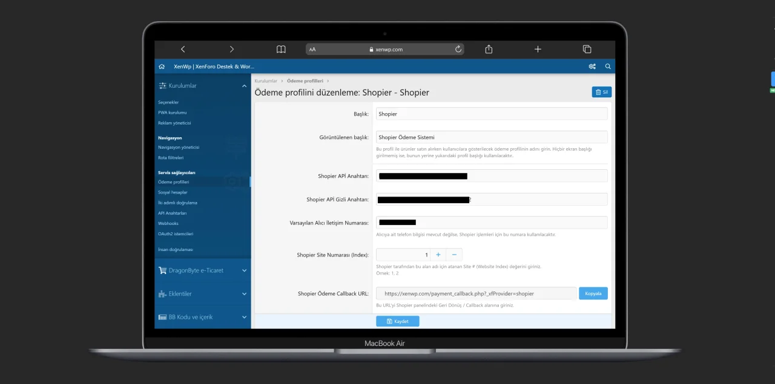
Task: Reload the xenwp.com page
Action: 458,50
